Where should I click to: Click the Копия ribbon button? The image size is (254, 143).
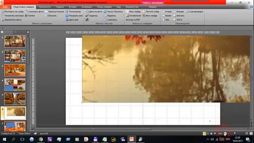click(x=30, y=15)
